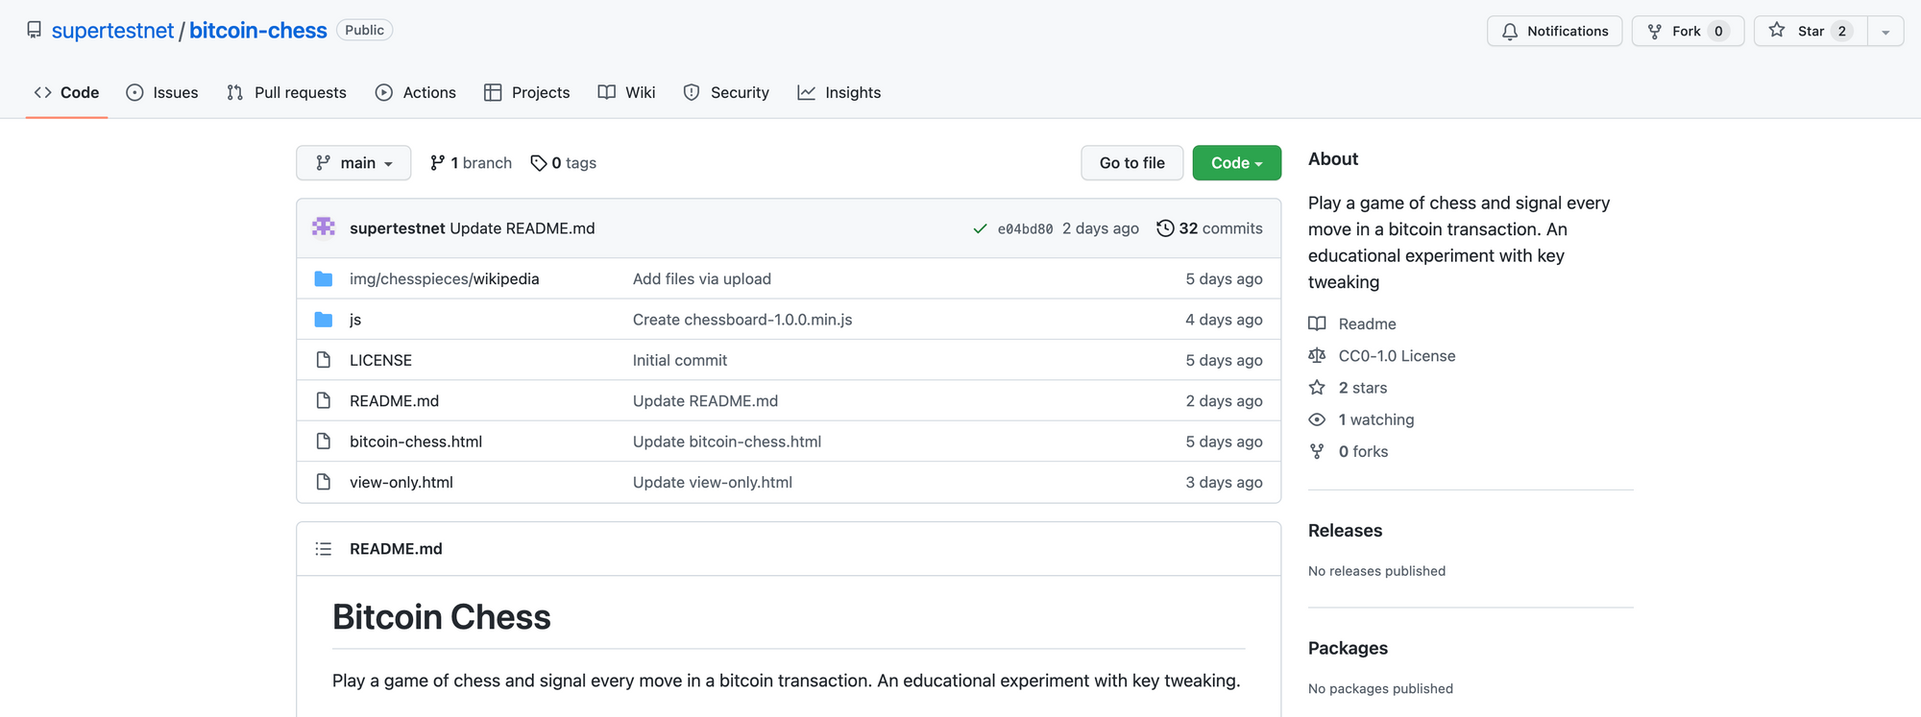Viewport: 1921px width, 717px height.
Task: Open the Releases heading link
Action: coord(1345,531)
